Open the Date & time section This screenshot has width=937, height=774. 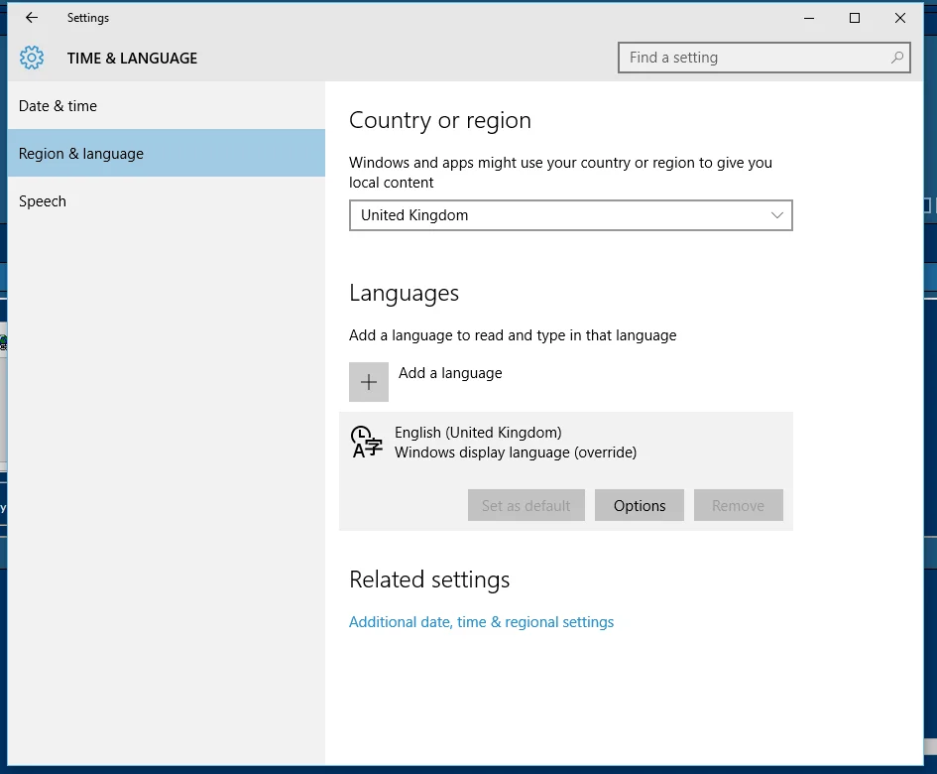coord(167,106)
